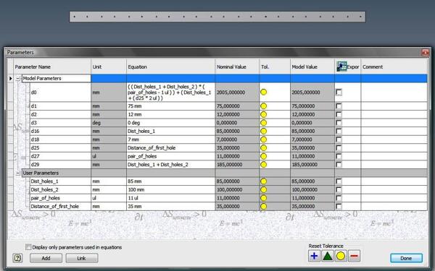This screenshot has height=271, width=435.
Task: Click the yellow tolerance circle for d0
Action: pos(264,92)
